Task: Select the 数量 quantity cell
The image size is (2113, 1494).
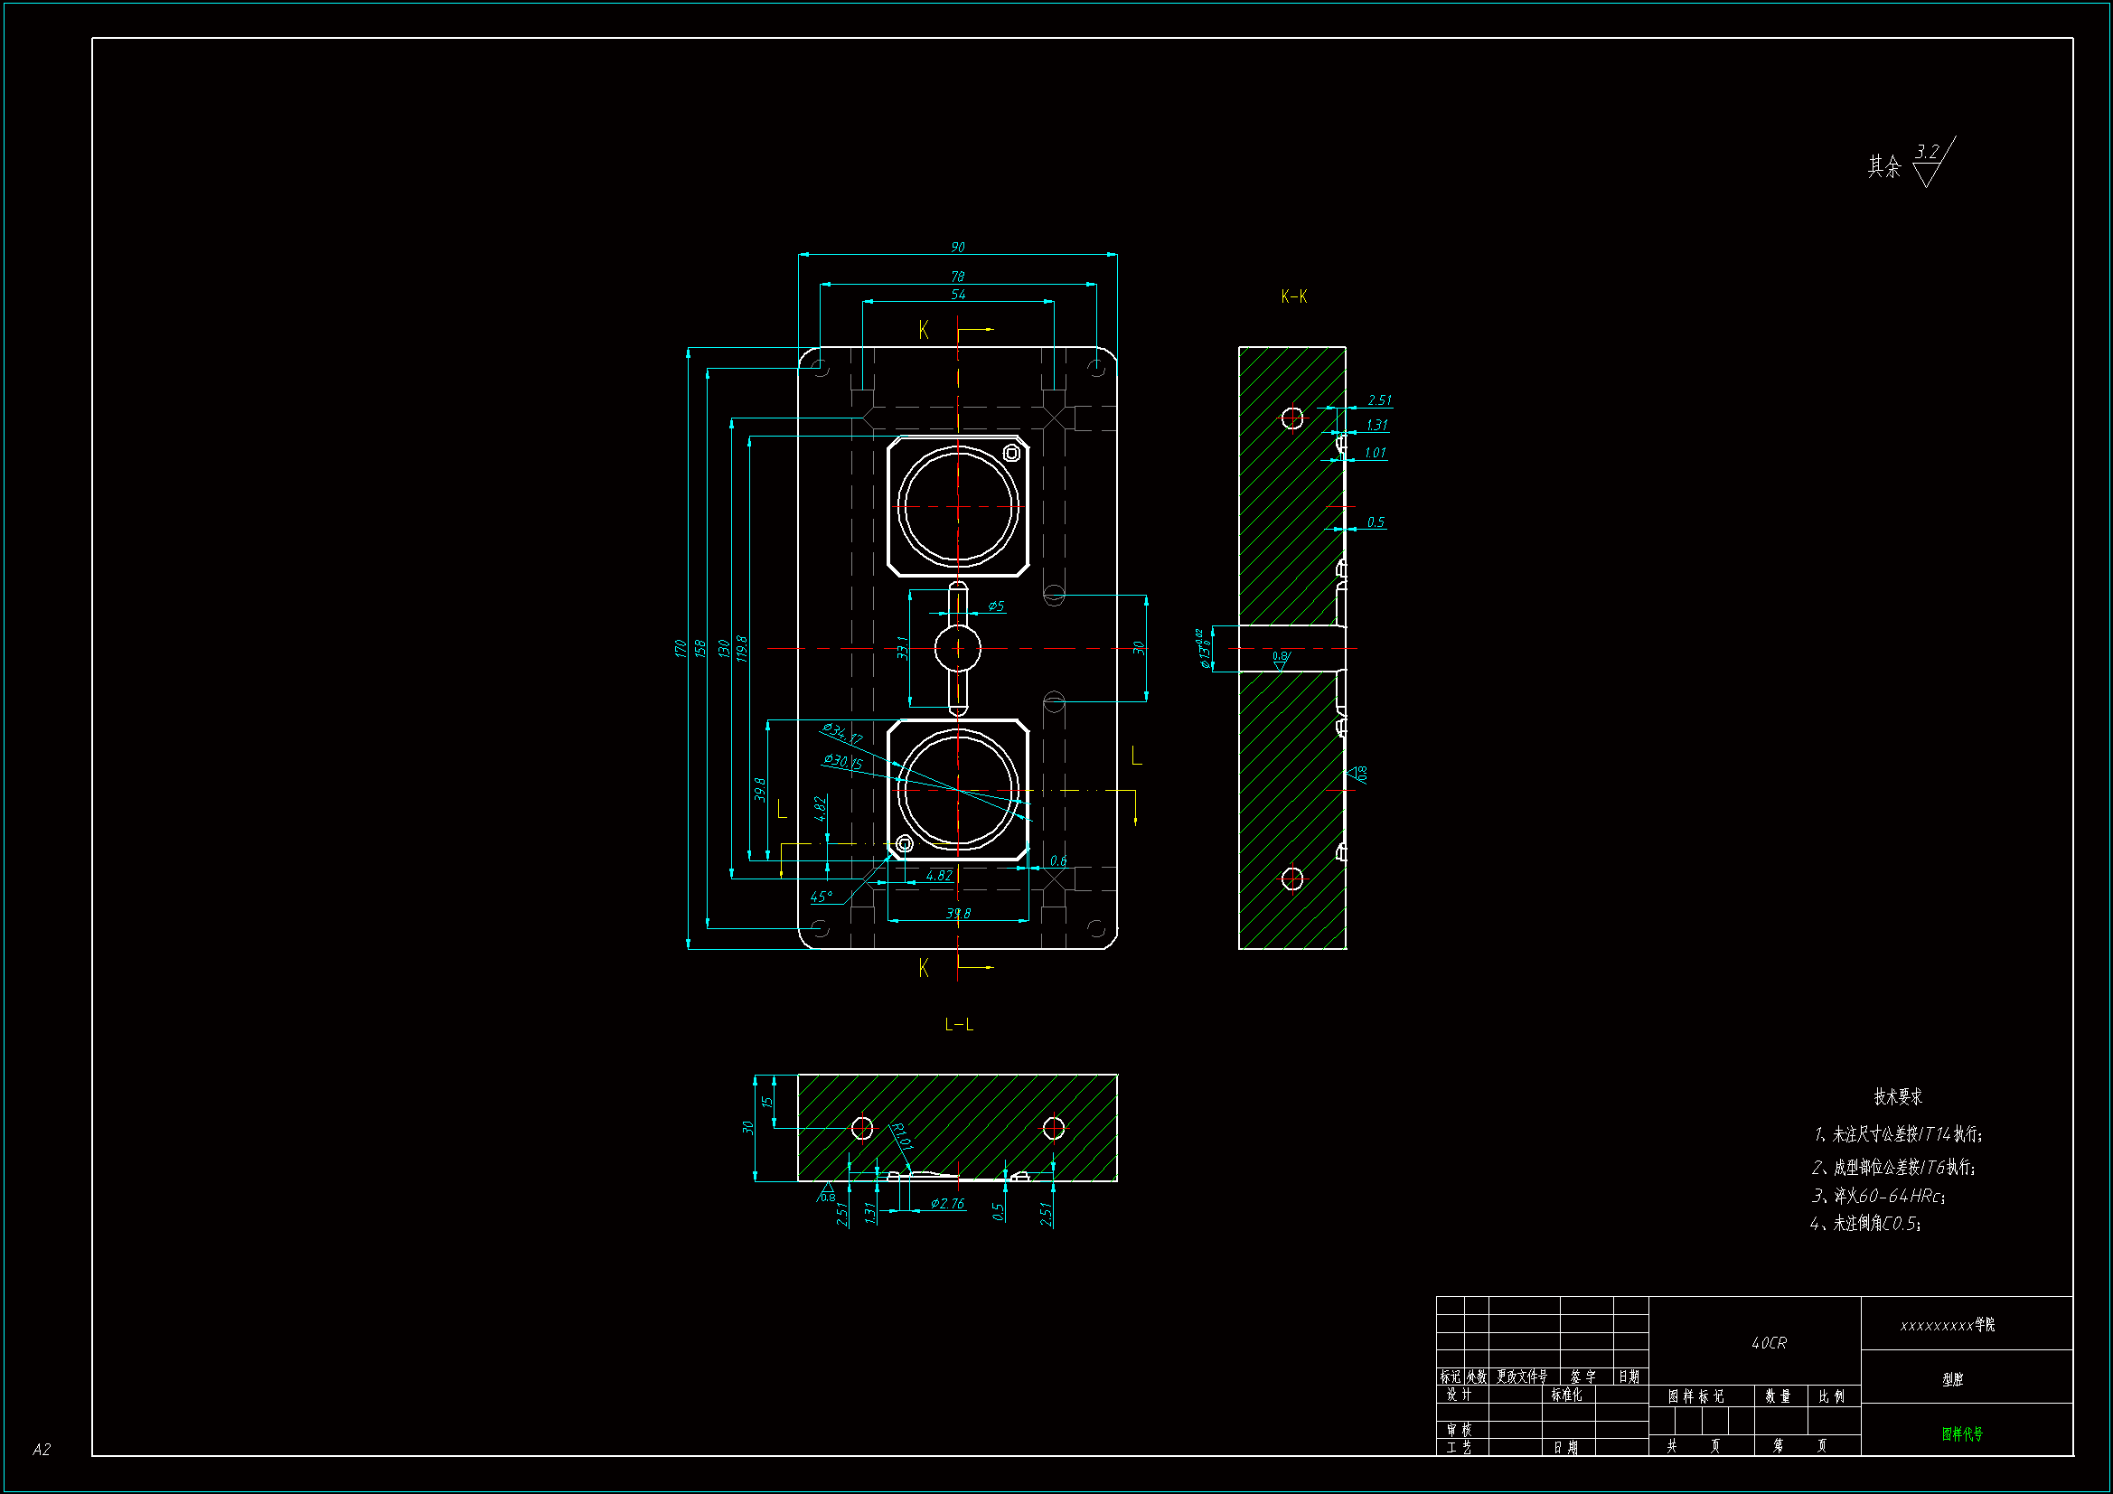Action: click(1777, 1396)
